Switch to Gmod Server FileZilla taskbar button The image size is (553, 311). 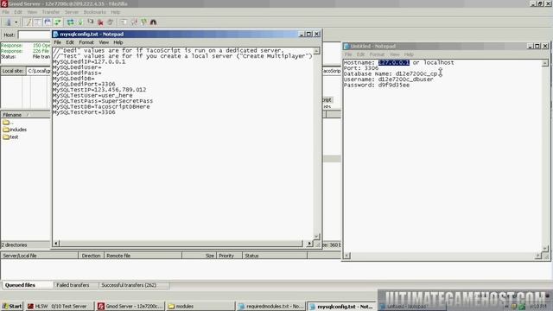[x=130, y=306]
